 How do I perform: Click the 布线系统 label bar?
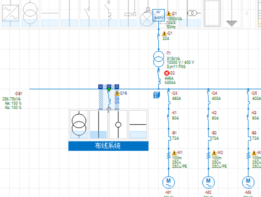(108, 146)
